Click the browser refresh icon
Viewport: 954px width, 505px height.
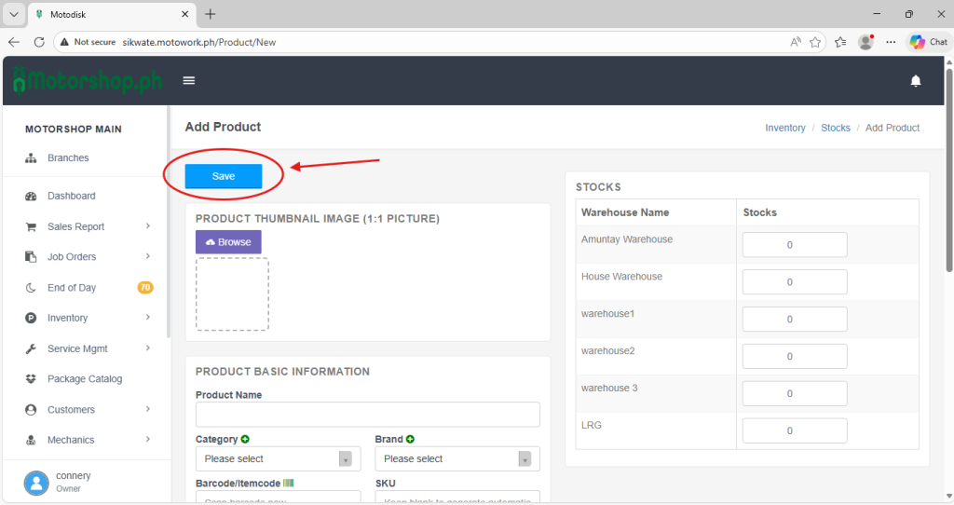39,42
